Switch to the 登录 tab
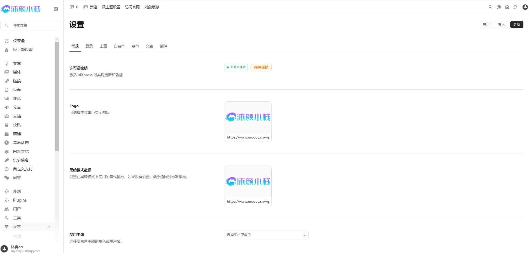Viewport: 529px width, 253px height. [x=89, y=46]
